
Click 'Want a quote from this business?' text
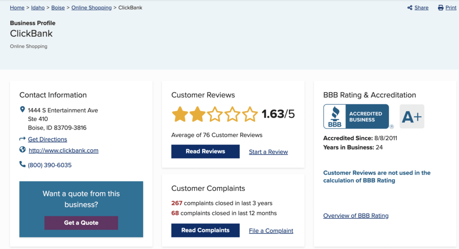point(81,199)
